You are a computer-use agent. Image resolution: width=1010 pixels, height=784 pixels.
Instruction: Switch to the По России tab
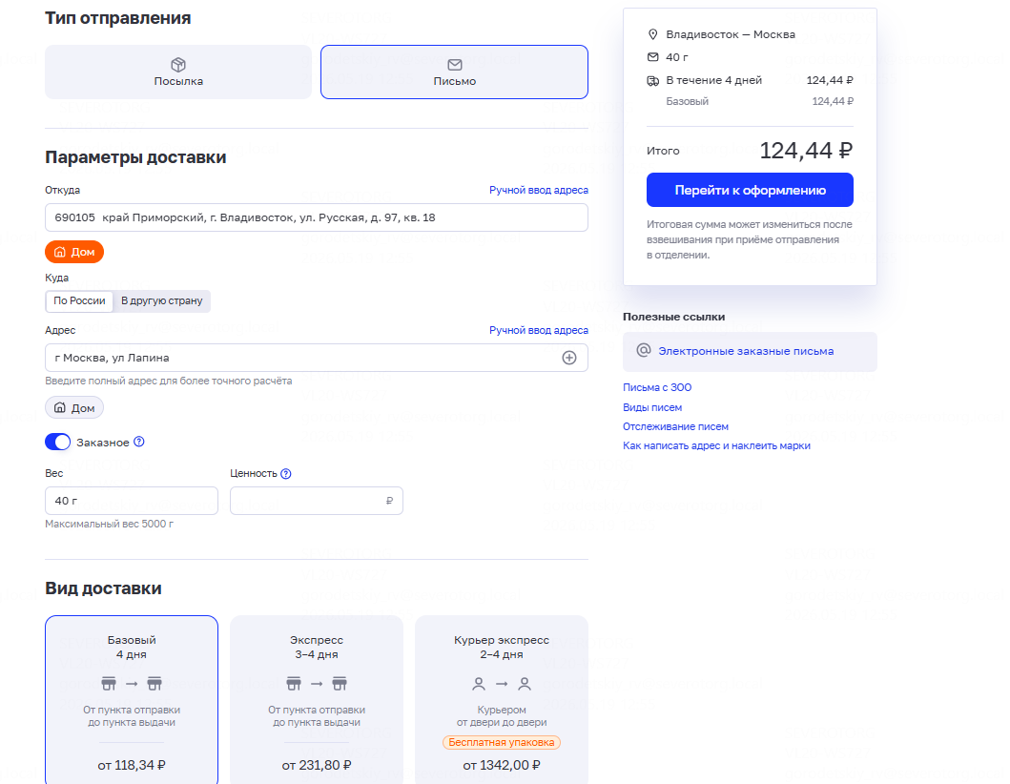(x=79, y=300)
